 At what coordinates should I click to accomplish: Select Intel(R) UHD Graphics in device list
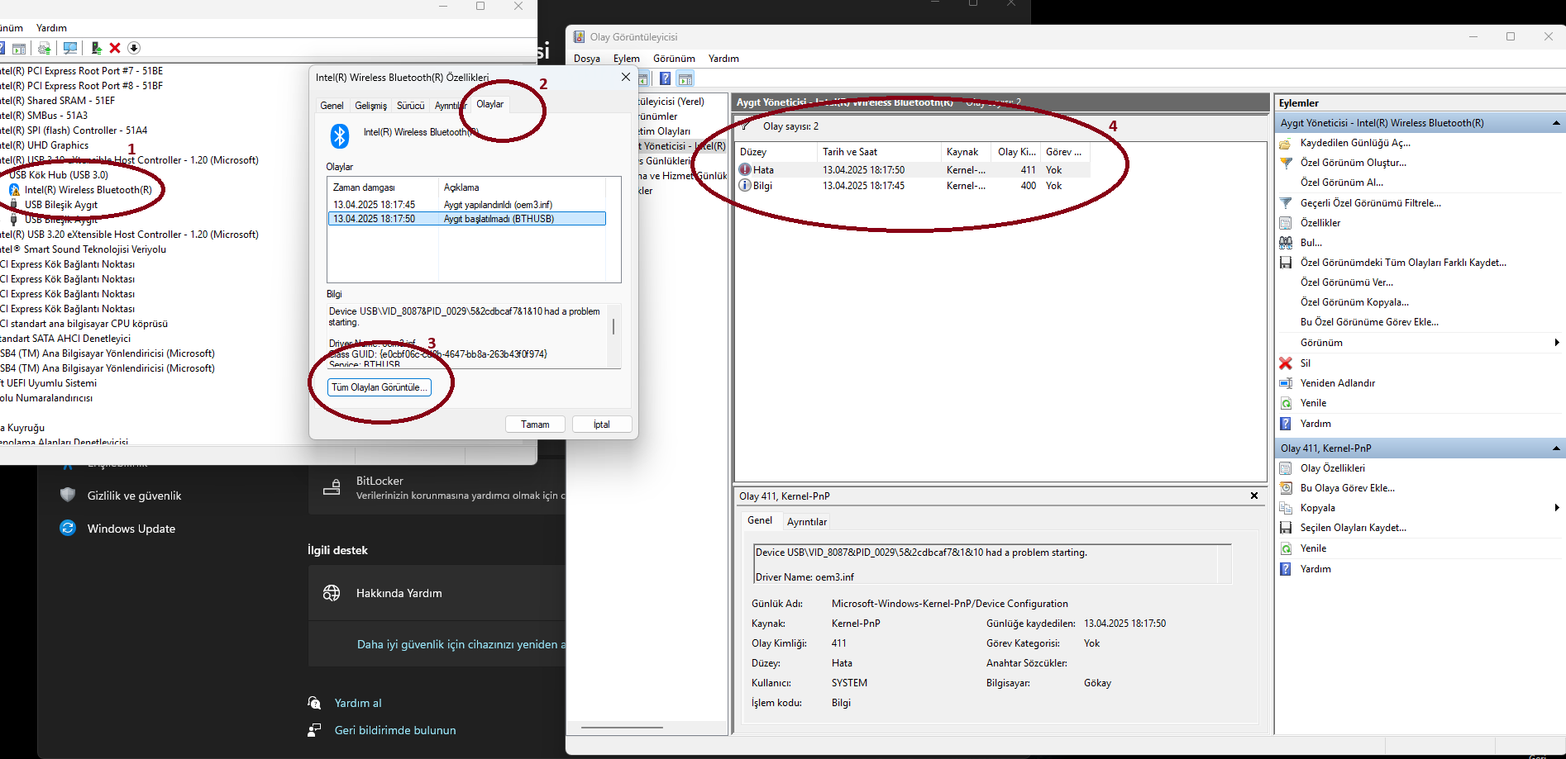(x=44, y=145)
